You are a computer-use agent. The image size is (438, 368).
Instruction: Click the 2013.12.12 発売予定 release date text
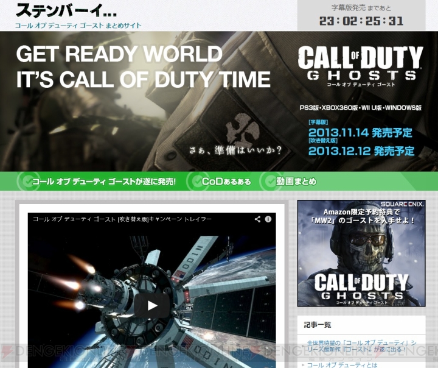click(361, 151)
